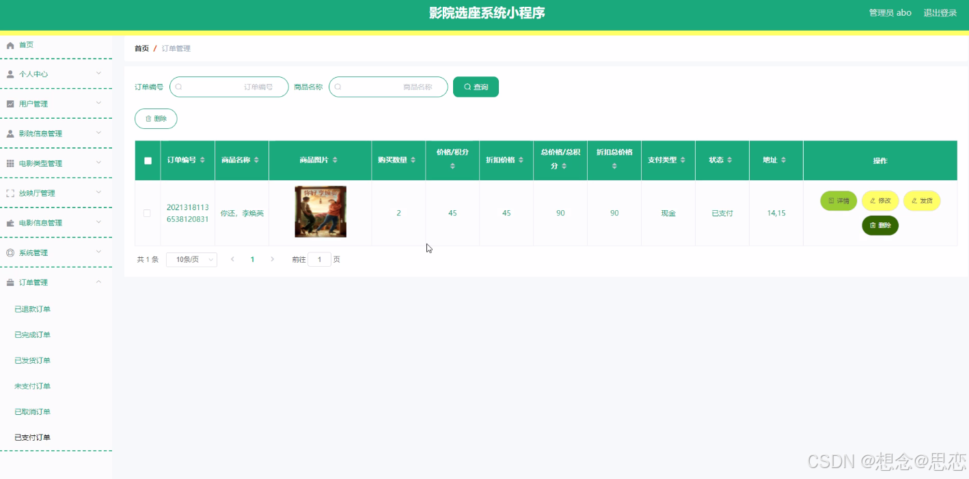Click the home icon beside 首页 in sidebar
969x479 pixels.
pos(10,45)
